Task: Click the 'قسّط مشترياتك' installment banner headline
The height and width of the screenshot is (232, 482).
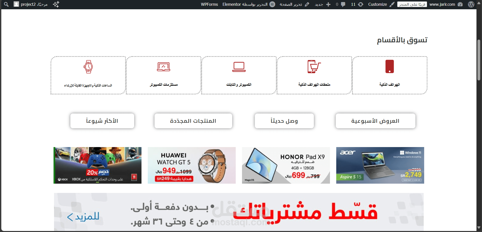Action: tap(305, 213)
